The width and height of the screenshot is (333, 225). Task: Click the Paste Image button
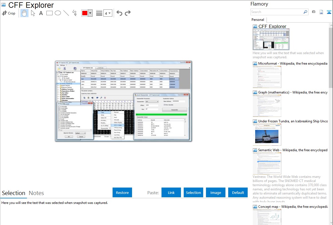point(215,193)
